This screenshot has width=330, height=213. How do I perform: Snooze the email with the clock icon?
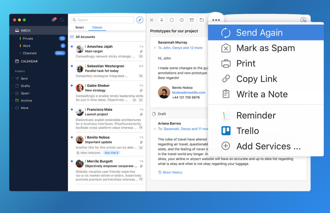coord(182,20)
